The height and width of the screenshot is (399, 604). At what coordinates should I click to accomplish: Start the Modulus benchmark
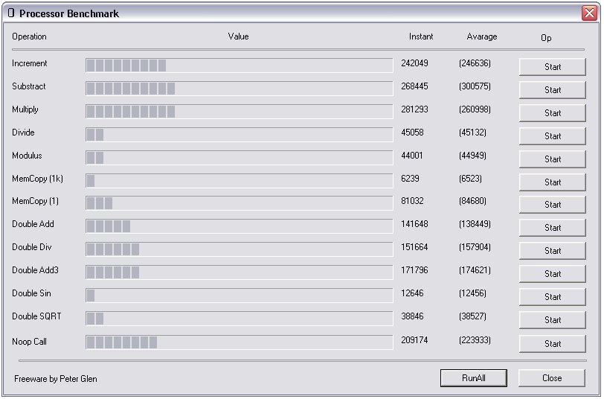point(552,159)
